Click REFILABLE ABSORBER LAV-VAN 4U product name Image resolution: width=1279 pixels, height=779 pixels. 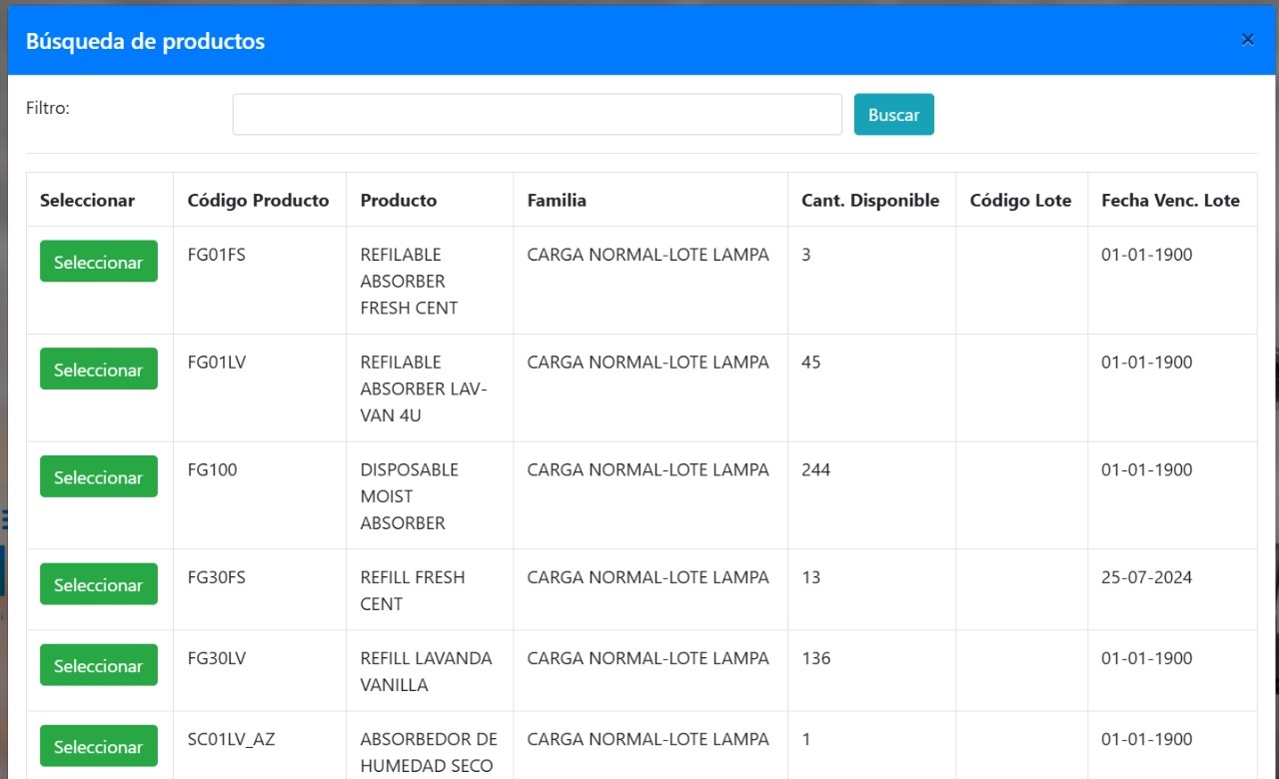click(424, 389)
